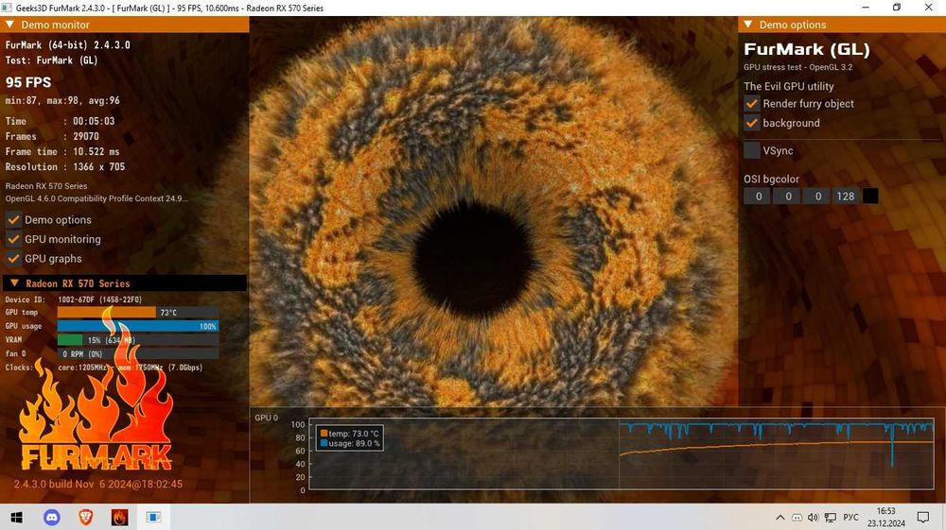This screenshot has height=530, width=946.
Task: Open Discord from the taskbar
Action: [x=52, y=518]
